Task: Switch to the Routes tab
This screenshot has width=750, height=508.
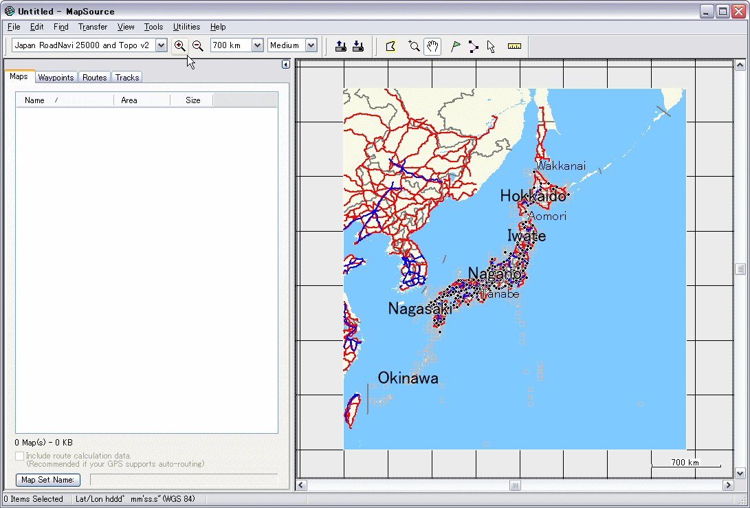Action: pos(94,78)
